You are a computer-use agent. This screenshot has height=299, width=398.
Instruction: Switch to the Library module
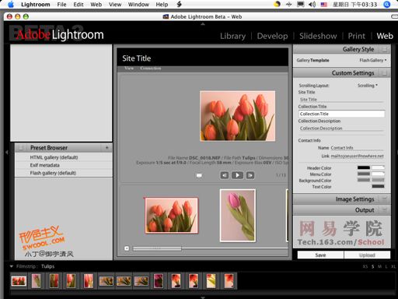[232, 36]
